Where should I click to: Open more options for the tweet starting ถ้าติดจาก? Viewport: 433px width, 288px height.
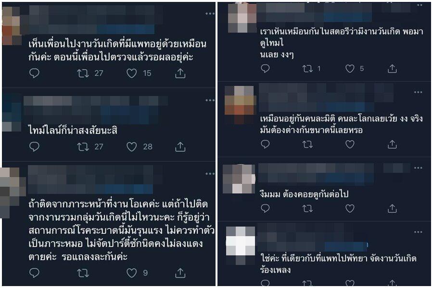click(210, 174)
